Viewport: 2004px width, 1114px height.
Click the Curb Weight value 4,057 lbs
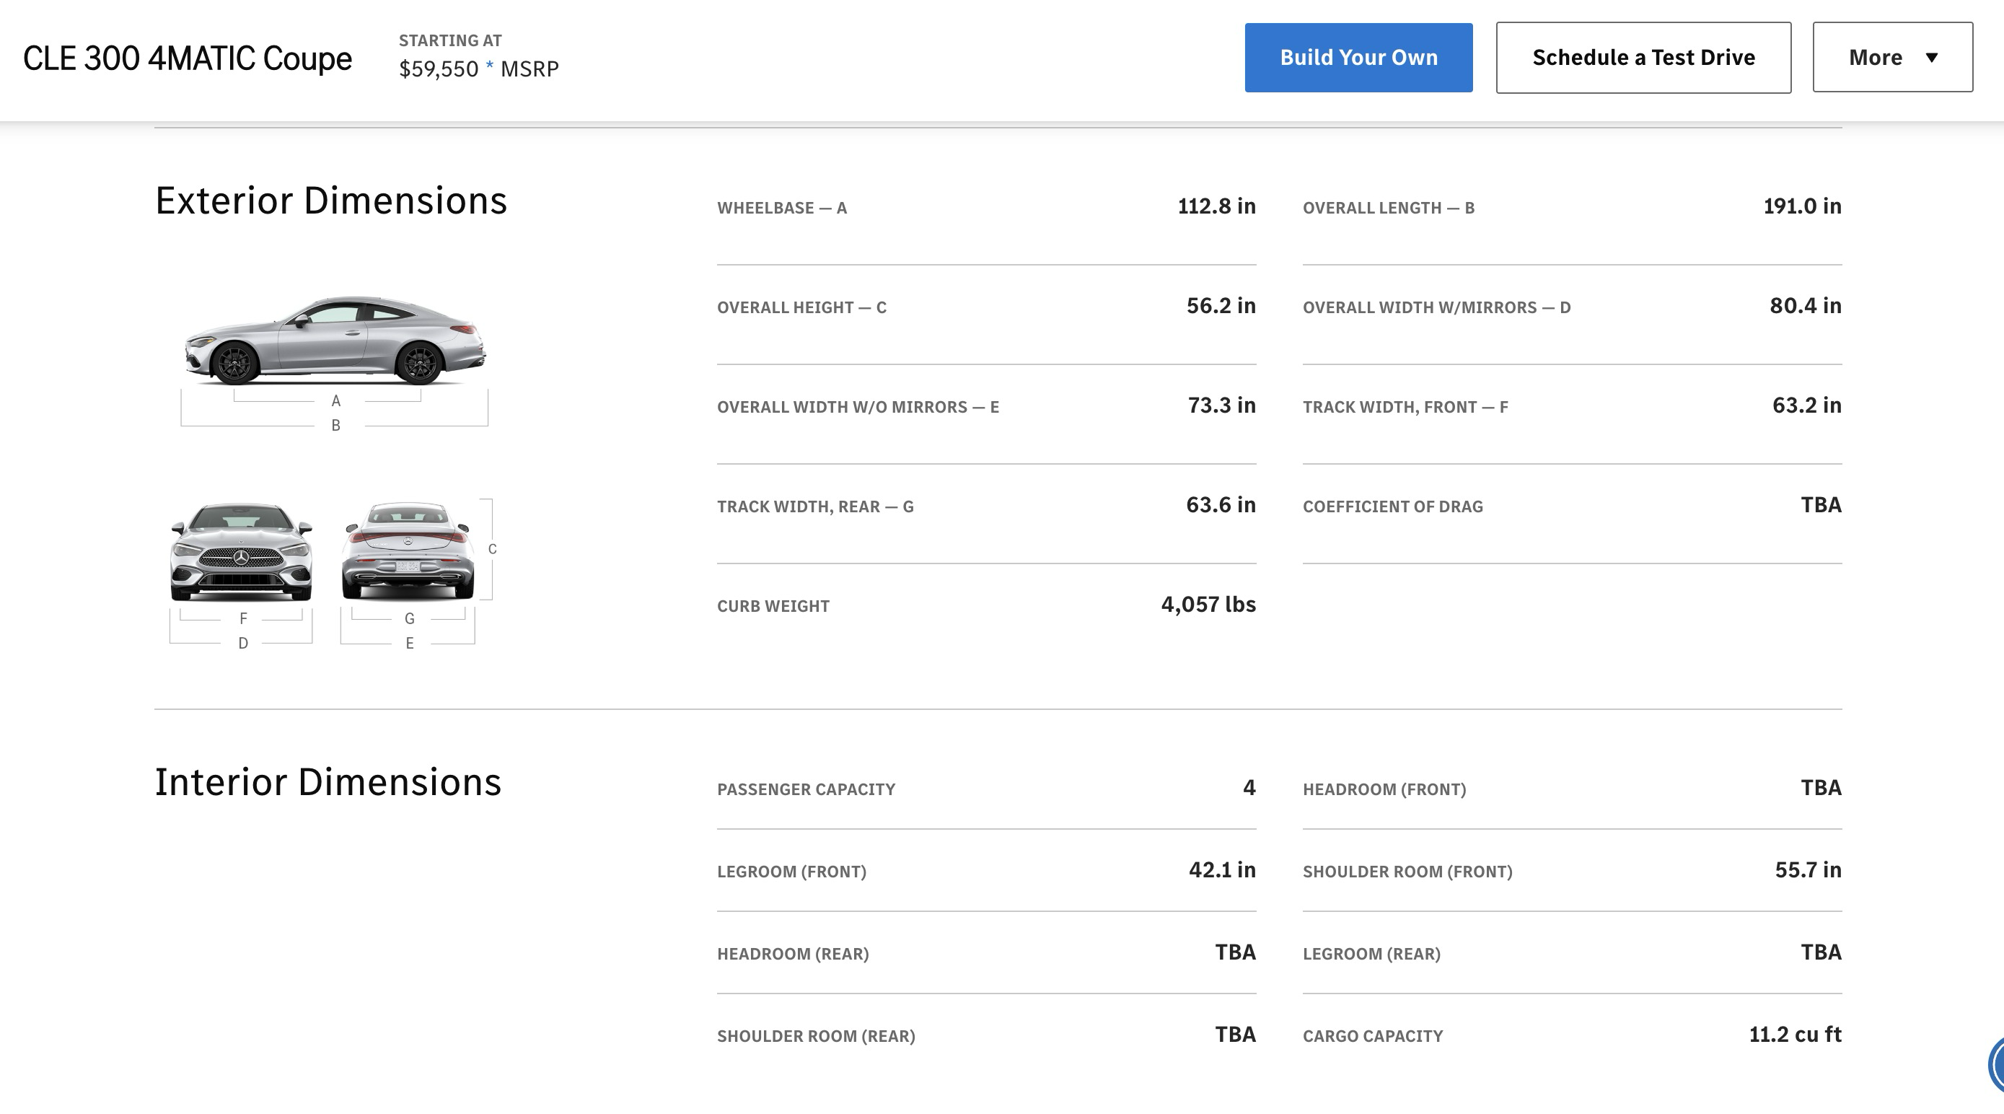click(1208, 605)
